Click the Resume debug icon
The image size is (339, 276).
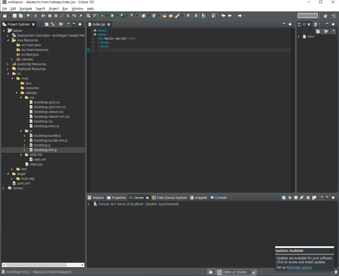[44, 16]
